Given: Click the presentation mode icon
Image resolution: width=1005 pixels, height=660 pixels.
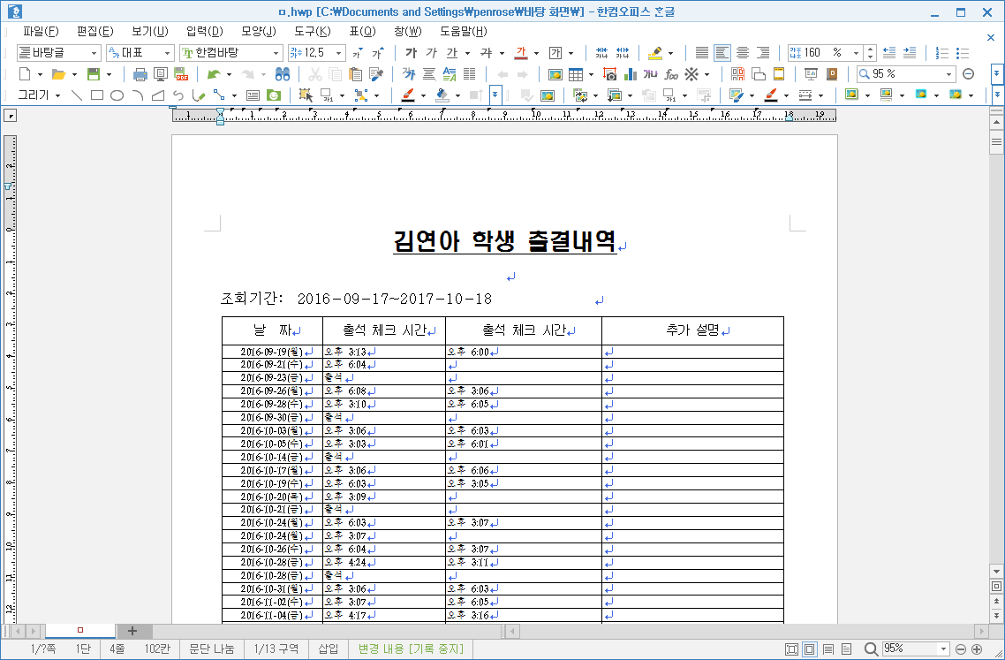Looking at the screenshot, I should pos(811,74).
